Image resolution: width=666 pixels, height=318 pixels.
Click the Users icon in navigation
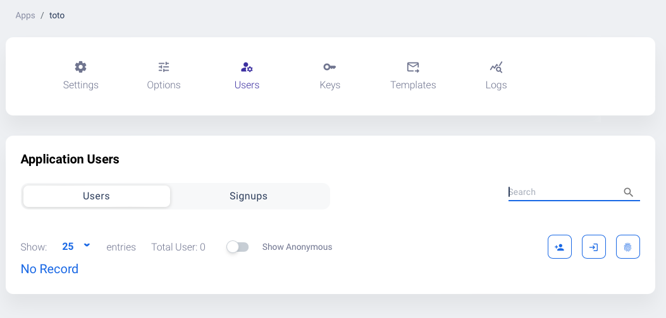247,67
